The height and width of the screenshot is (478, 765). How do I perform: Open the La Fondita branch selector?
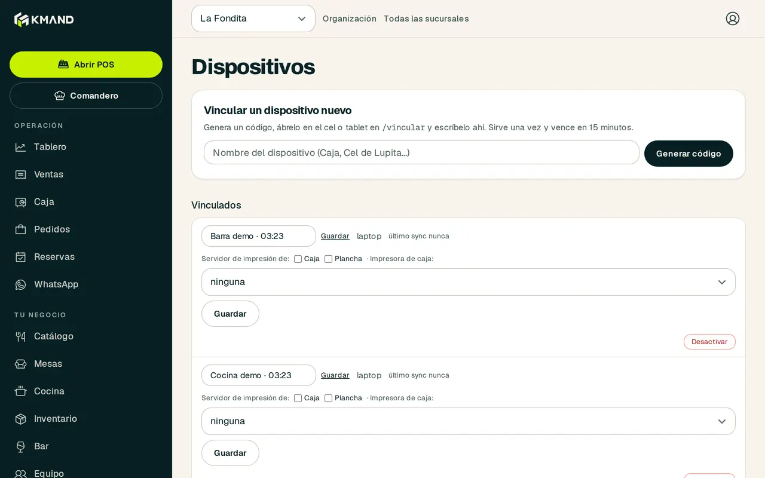coord(253,19)
